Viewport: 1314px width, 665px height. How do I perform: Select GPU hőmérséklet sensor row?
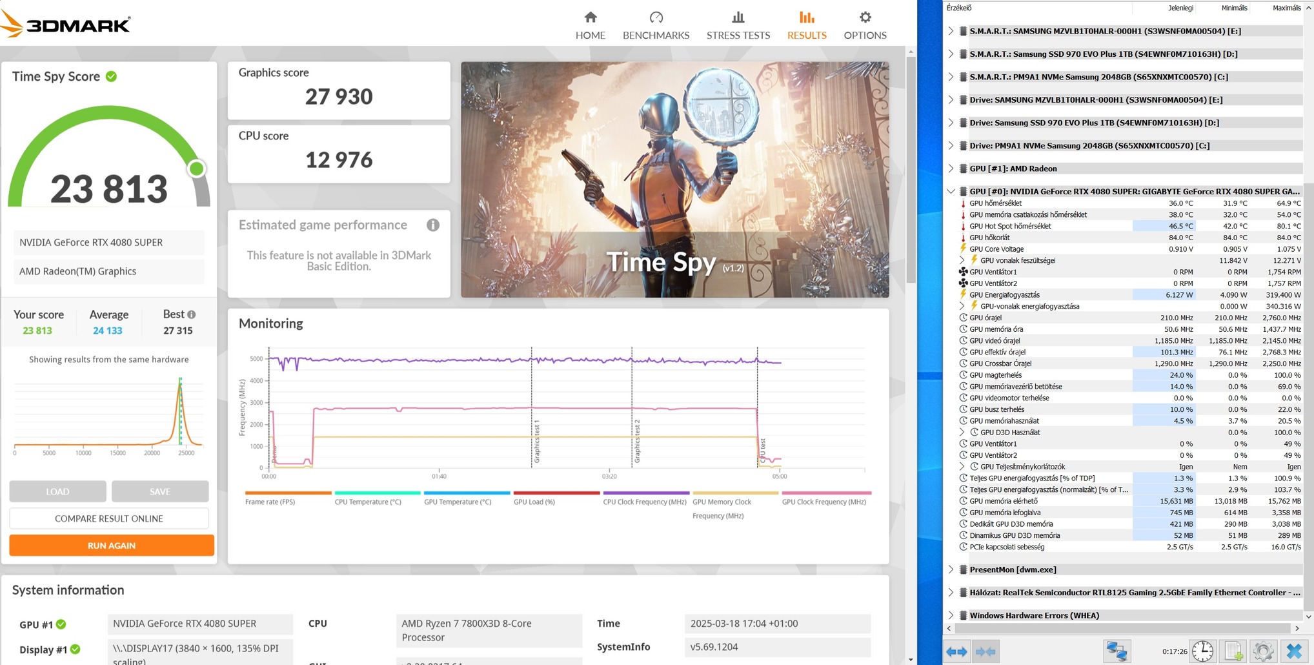click(1129, 203)
